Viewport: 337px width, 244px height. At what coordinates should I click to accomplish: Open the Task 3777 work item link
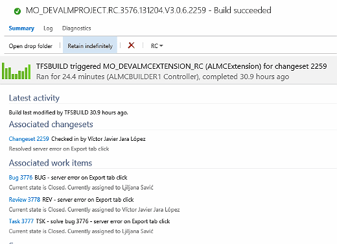tap(21, 221)
